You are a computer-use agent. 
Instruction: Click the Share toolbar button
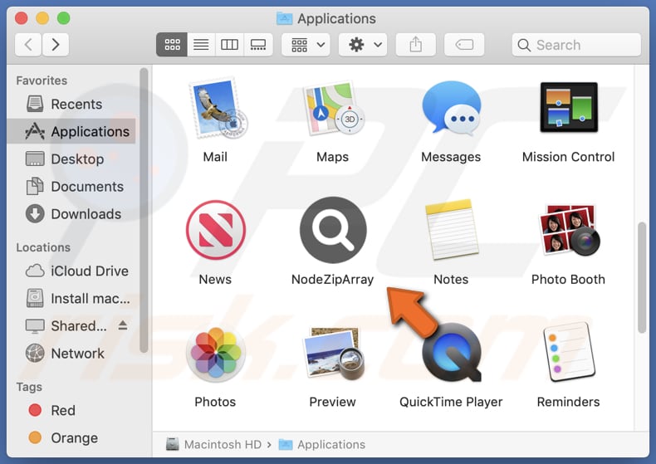click(x=415, y=44)
